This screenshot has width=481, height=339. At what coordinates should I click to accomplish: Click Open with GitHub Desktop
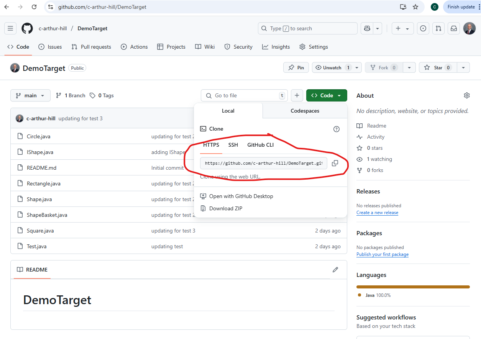click(241, 196)
